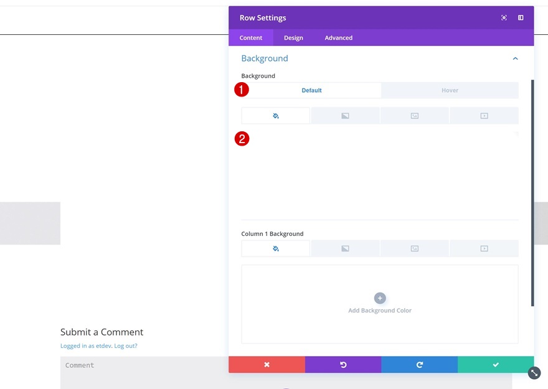Discard changes with the red X button
Screen dimensions: 548x389
267,365
